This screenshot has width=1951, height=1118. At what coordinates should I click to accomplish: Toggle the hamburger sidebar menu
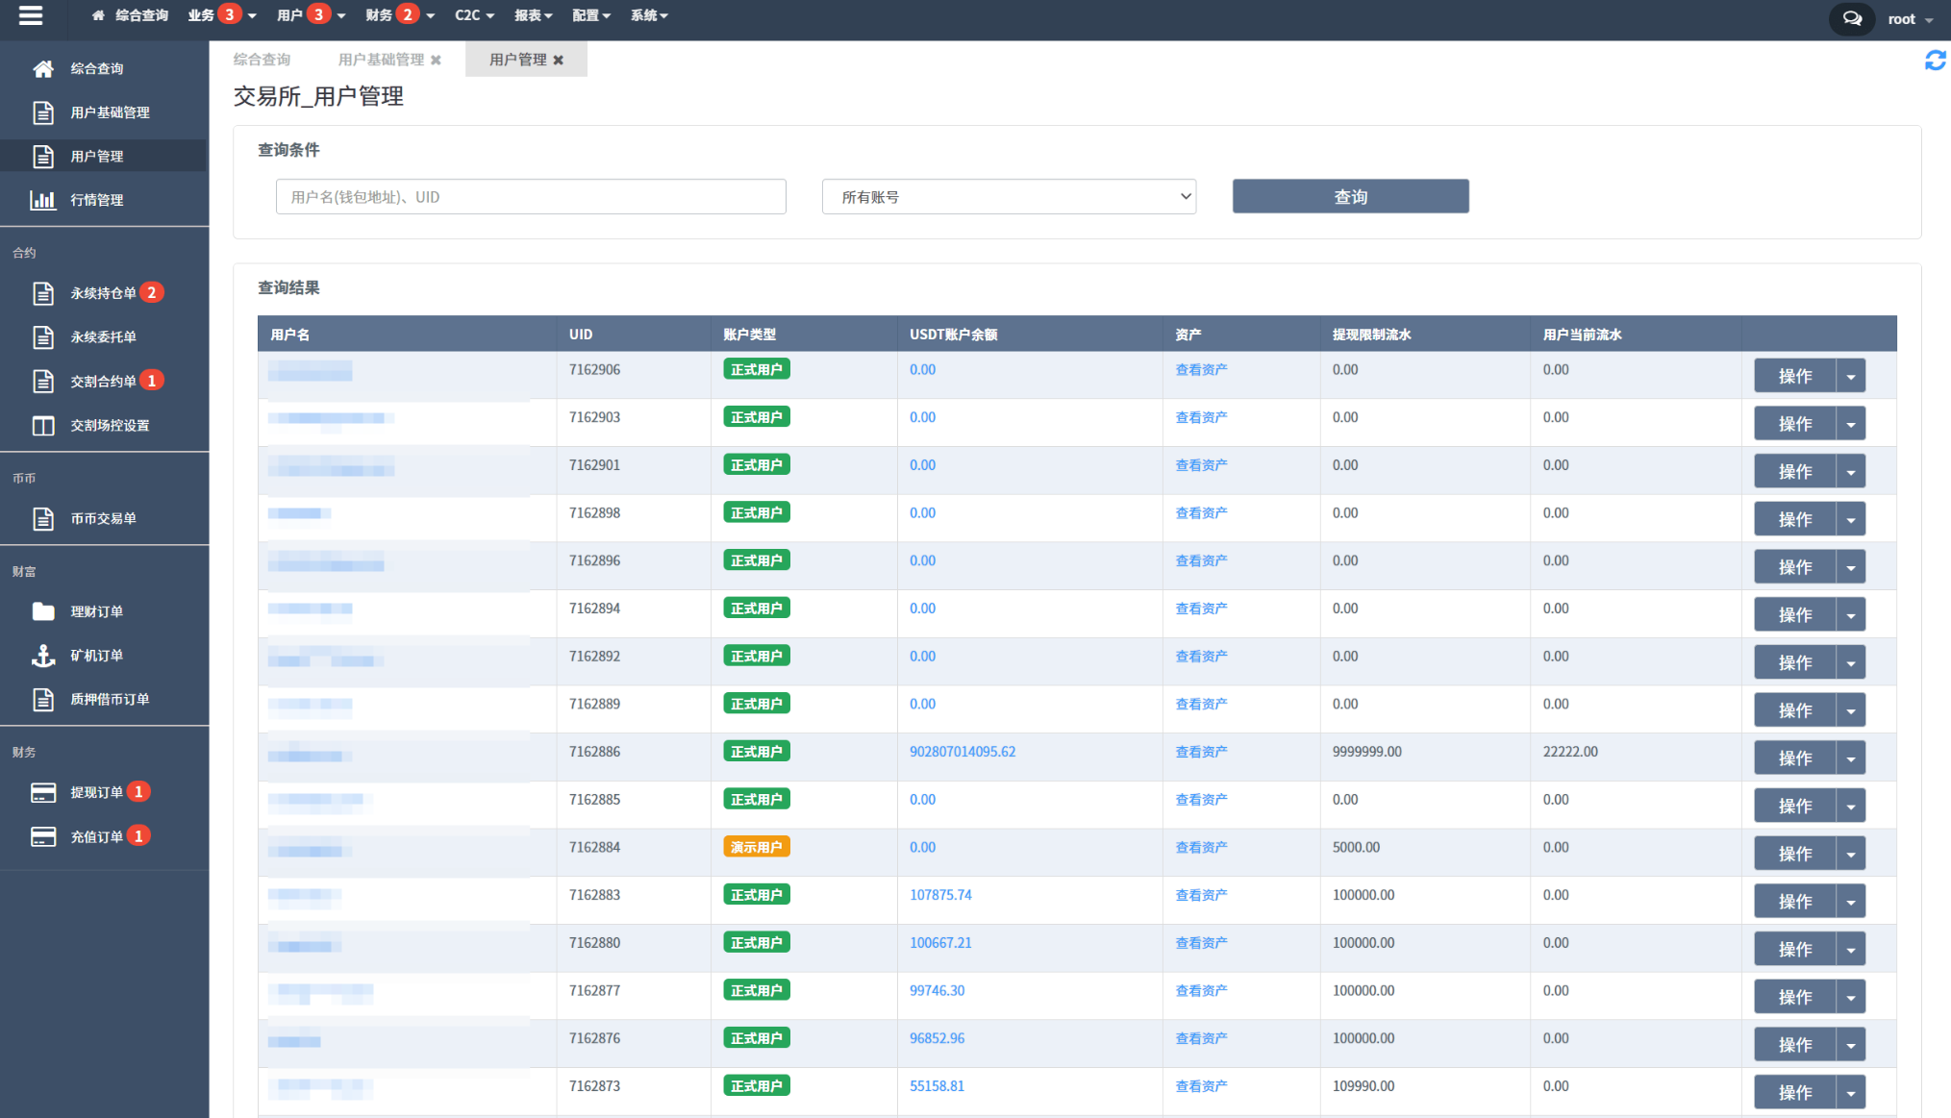31,15
